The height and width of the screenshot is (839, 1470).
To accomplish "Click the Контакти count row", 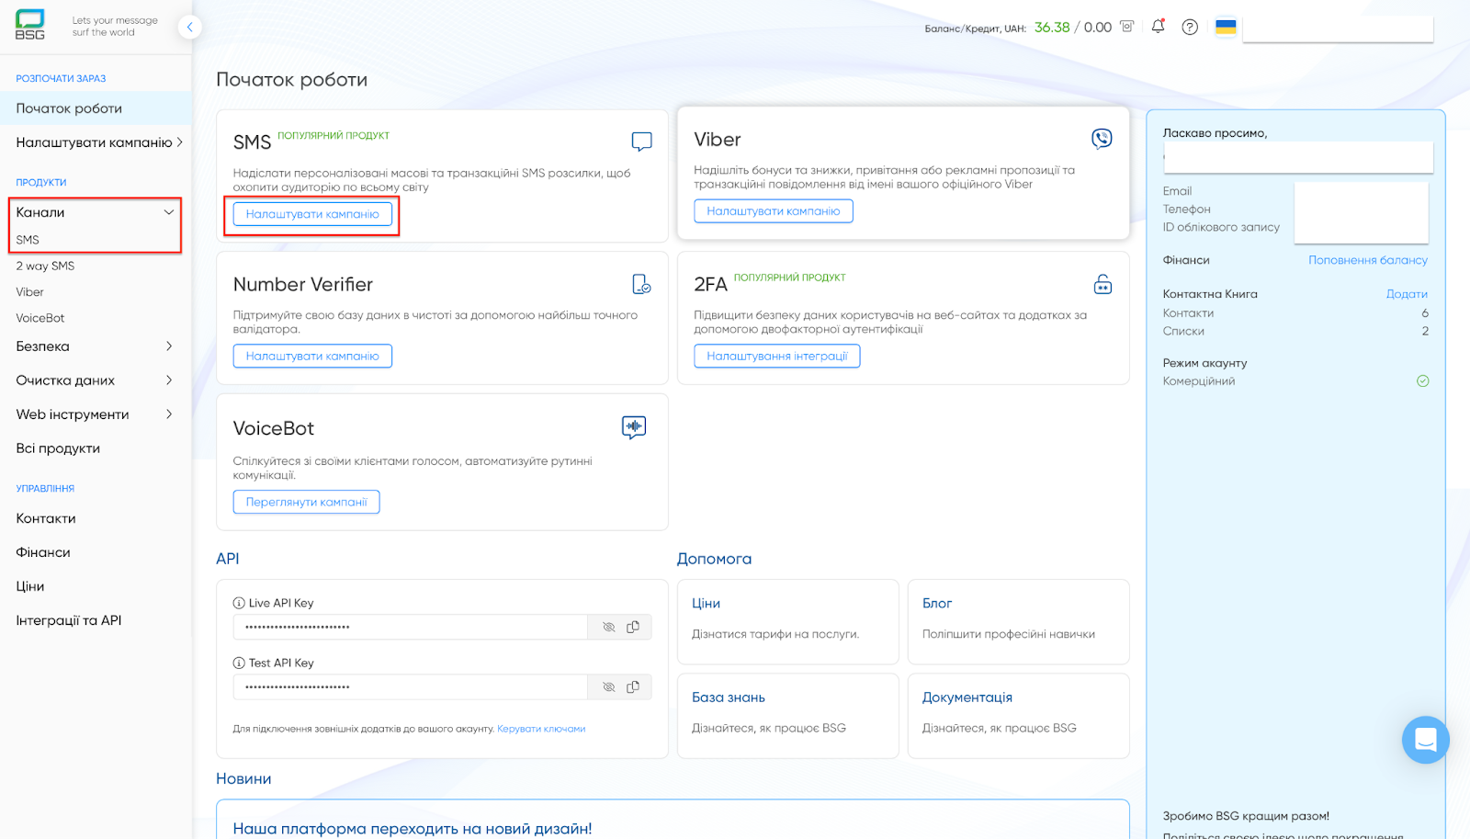I will pos(1295,313).
